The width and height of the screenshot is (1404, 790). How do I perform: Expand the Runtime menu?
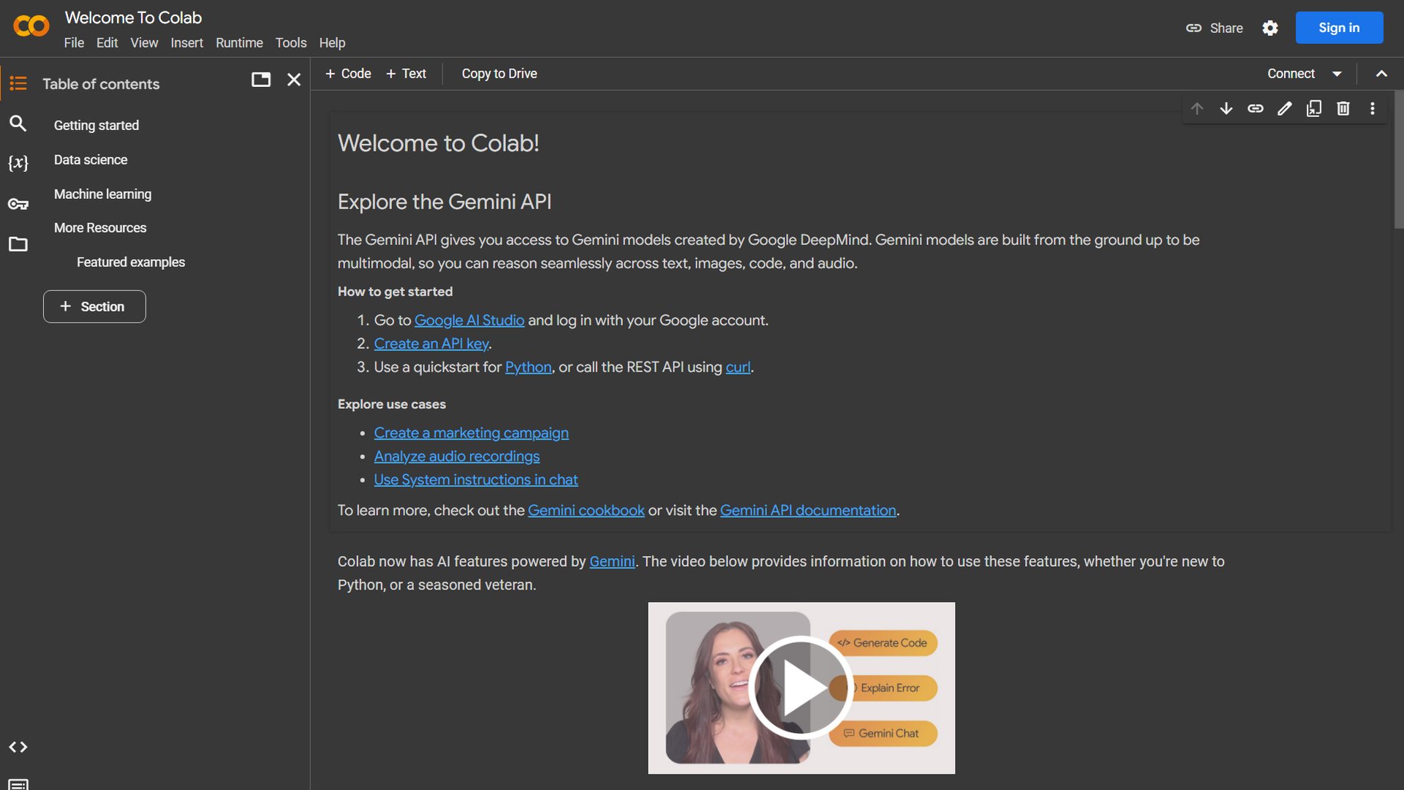click(x=239, y=43)
